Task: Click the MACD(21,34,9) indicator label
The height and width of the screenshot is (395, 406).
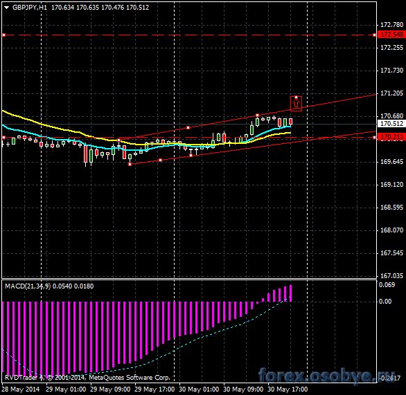Action: [28, 286]
